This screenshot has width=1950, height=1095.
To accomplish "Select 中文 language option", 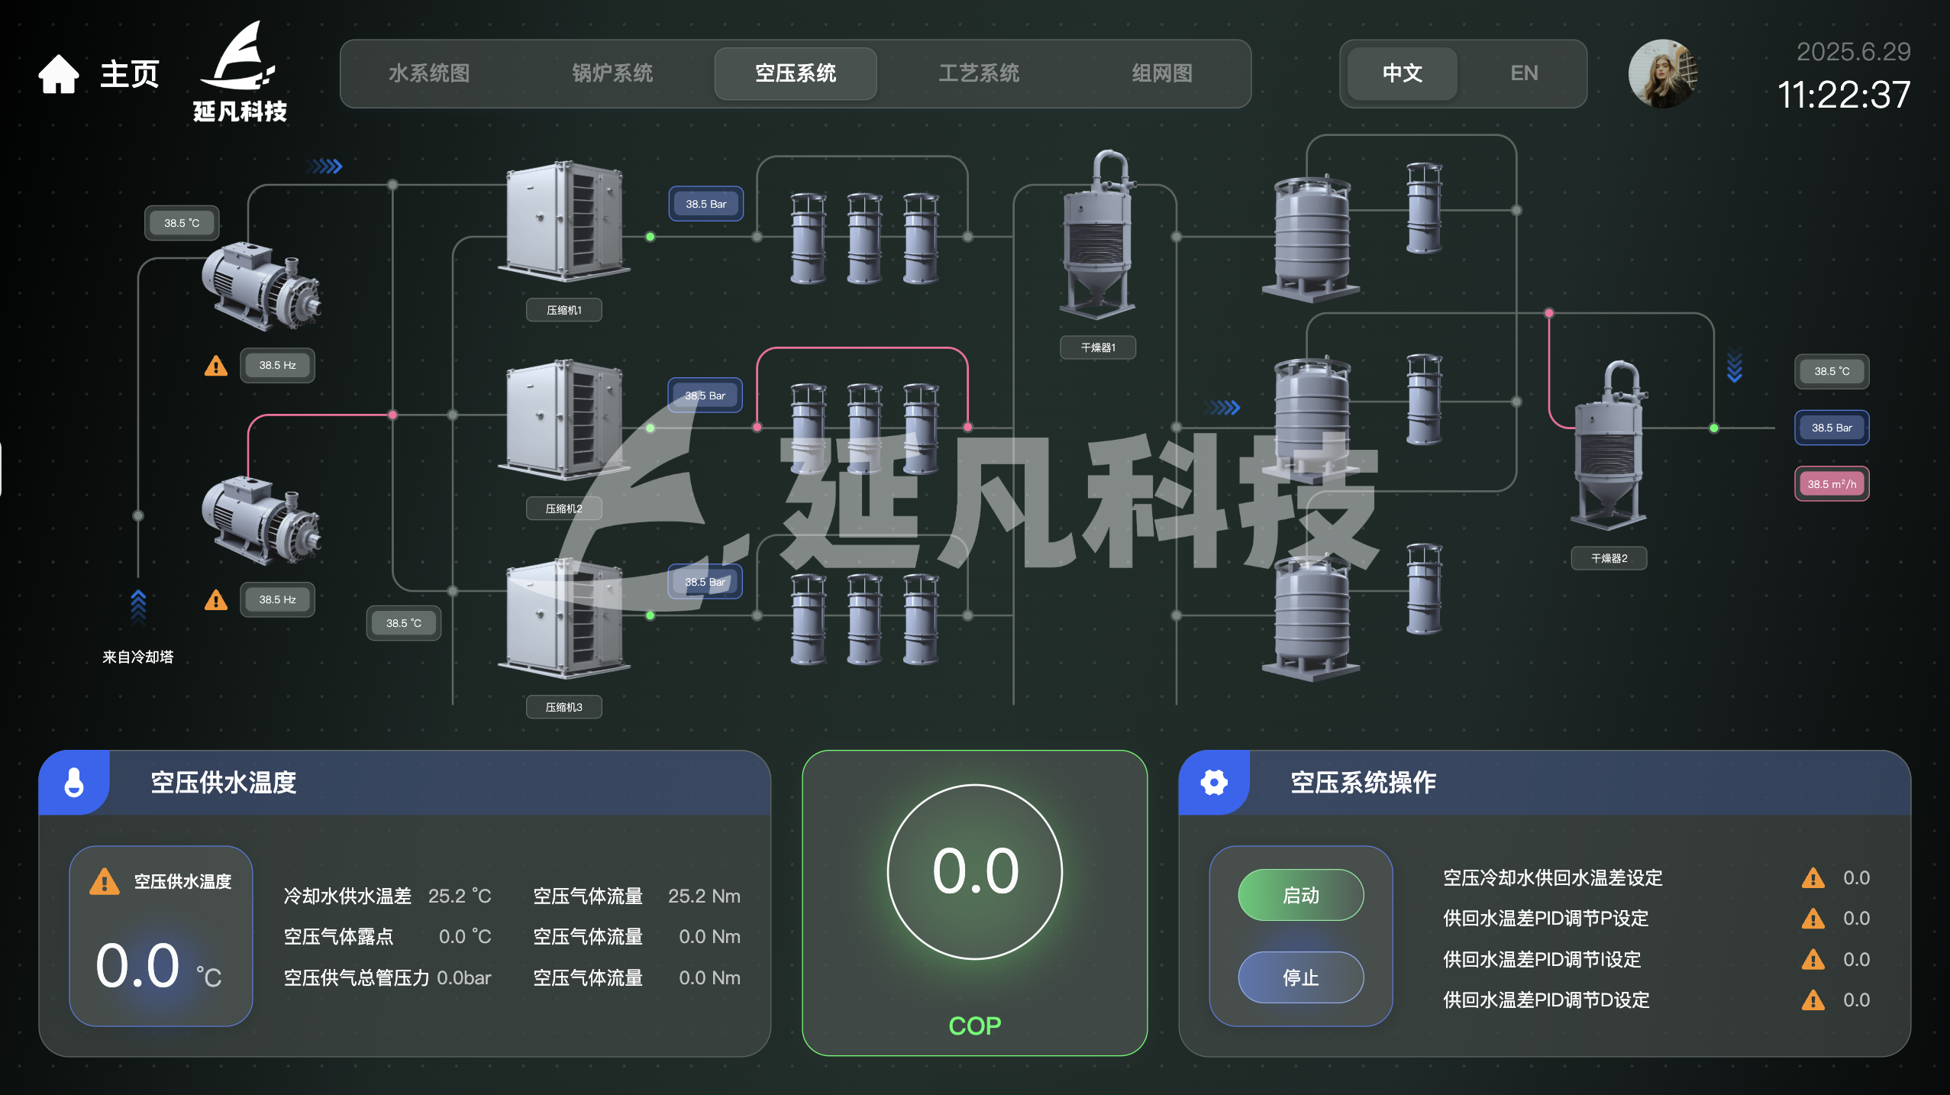I will pos(1403,73).
